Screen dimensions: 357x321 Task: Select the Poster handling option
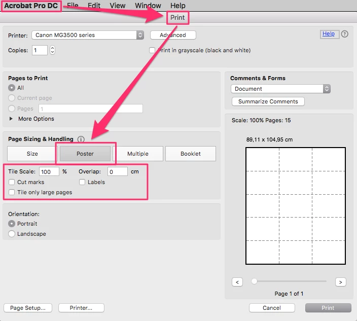(x=85, y=154)
